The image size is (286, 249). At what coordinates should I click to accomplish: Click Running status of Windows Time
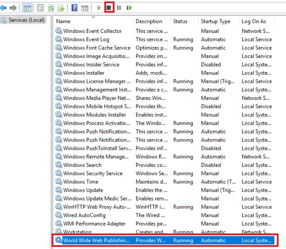click(x=183, y=182)
